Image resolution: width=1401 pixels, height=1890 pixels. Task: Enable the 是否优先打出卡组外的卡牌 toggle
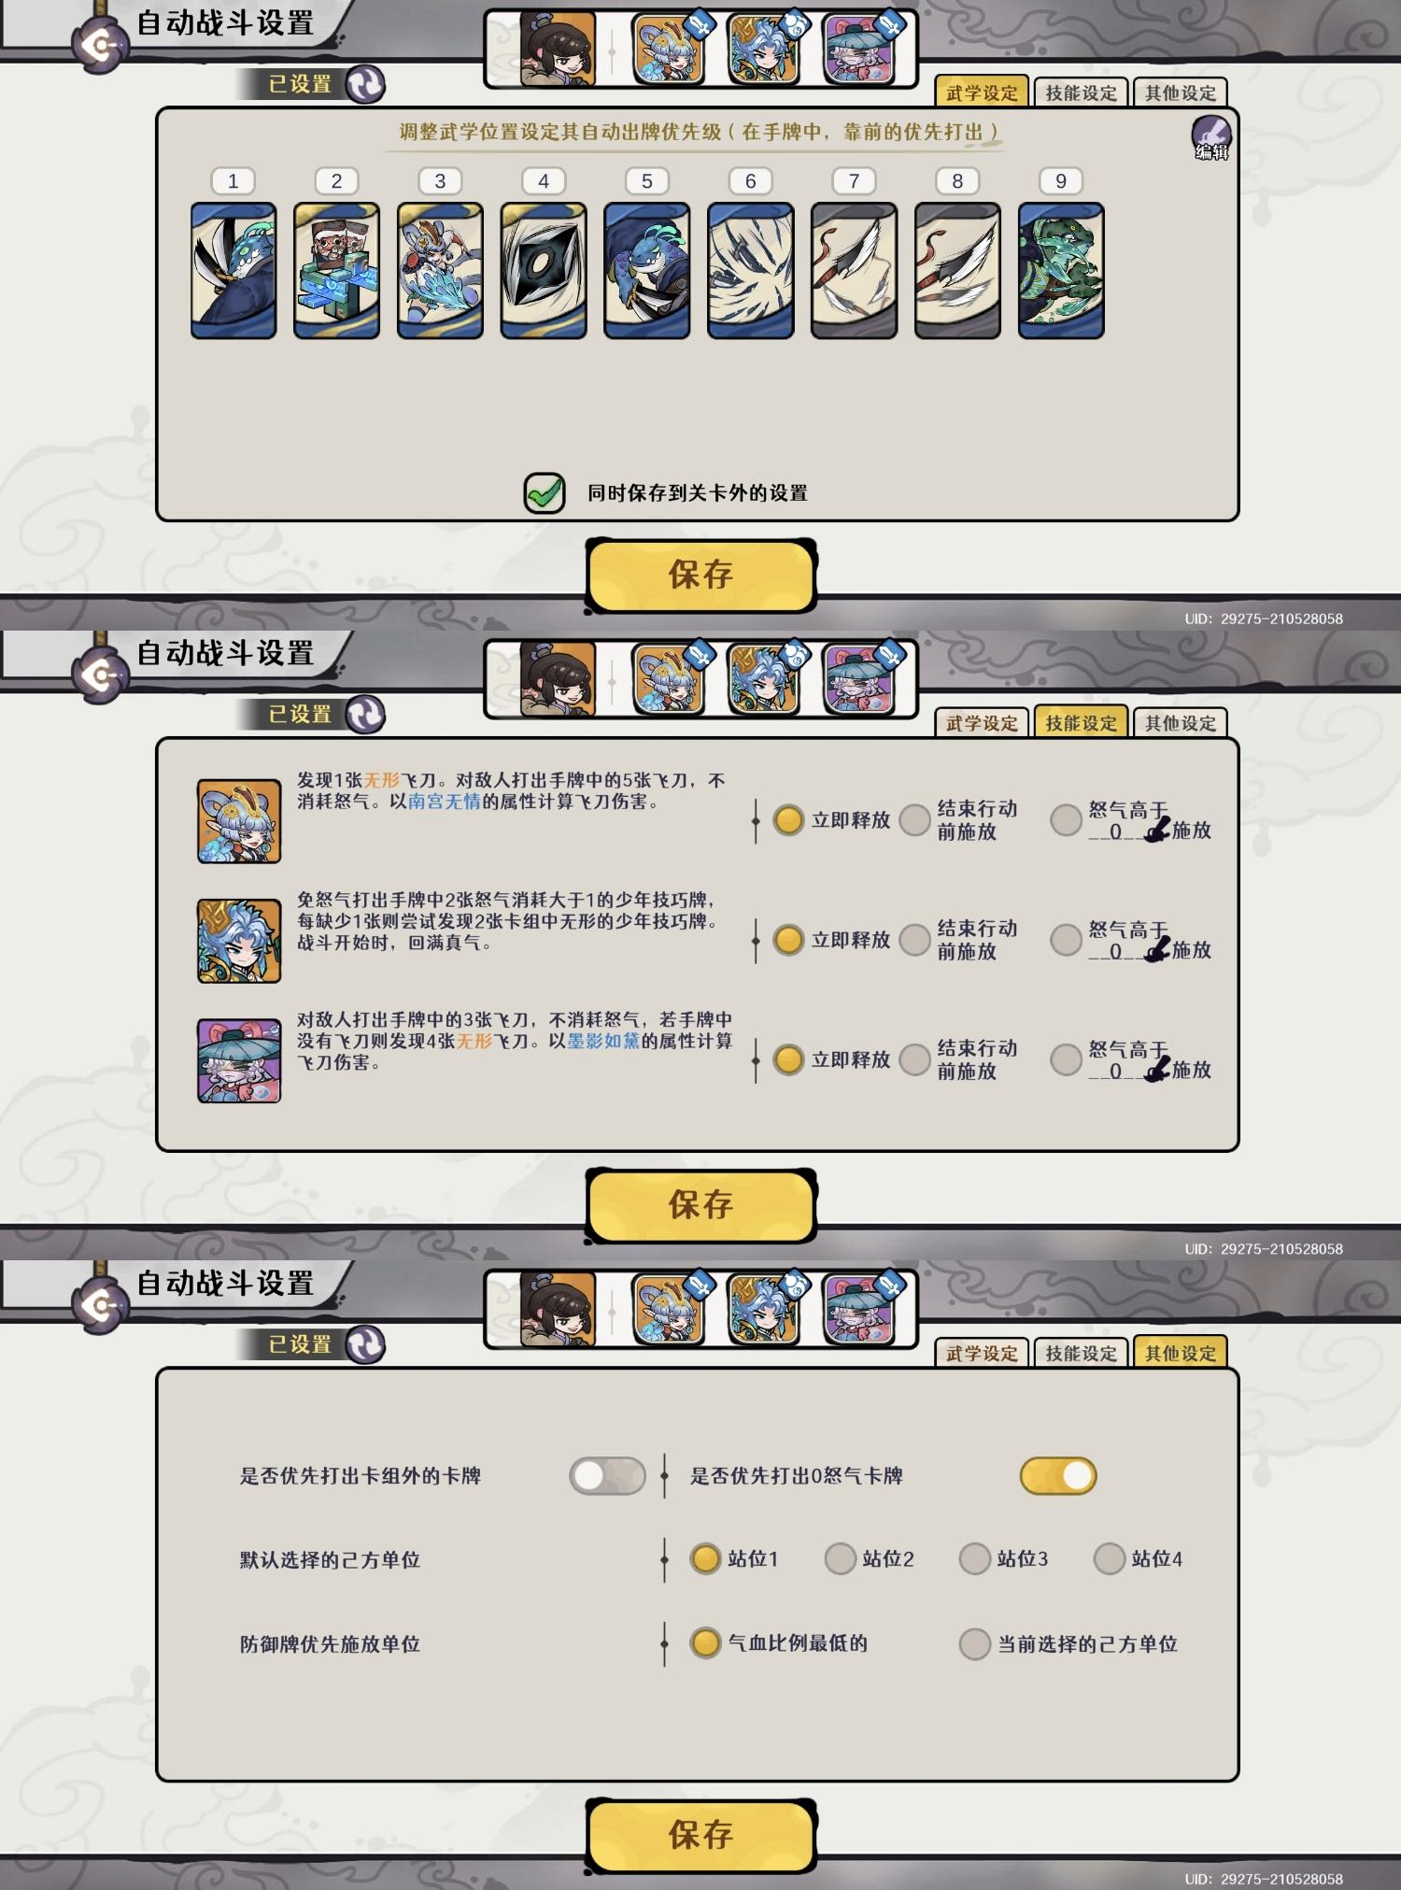[x=607, y=1476]
